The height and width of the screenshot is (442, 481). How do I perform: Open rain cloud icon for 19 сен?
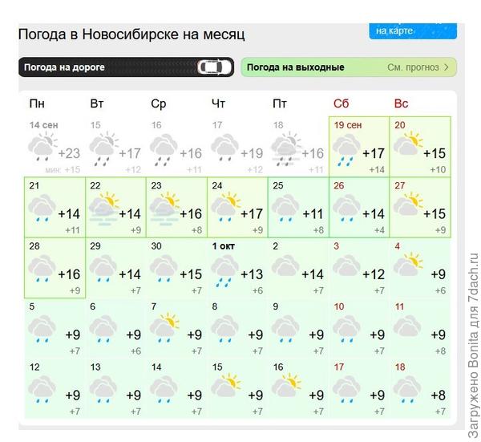346,150
